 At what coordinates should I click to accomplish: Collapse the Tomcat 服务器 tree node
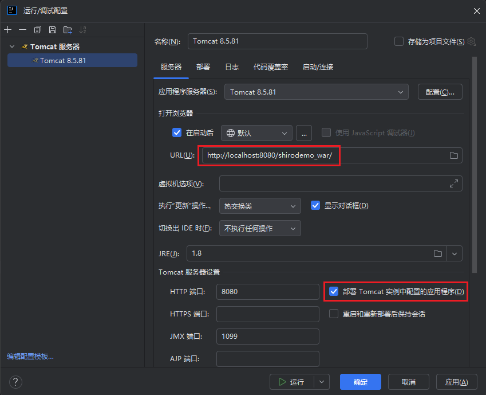[x=13, y=46]
